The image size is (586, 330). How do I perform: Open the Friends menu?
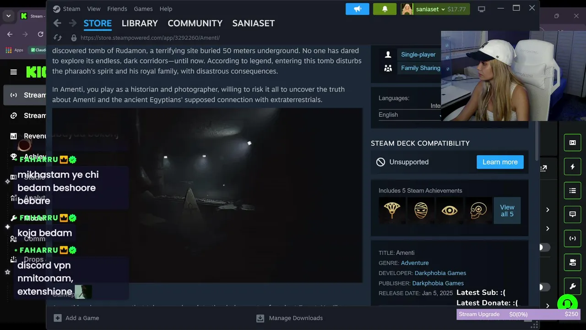tap(117, 9)
